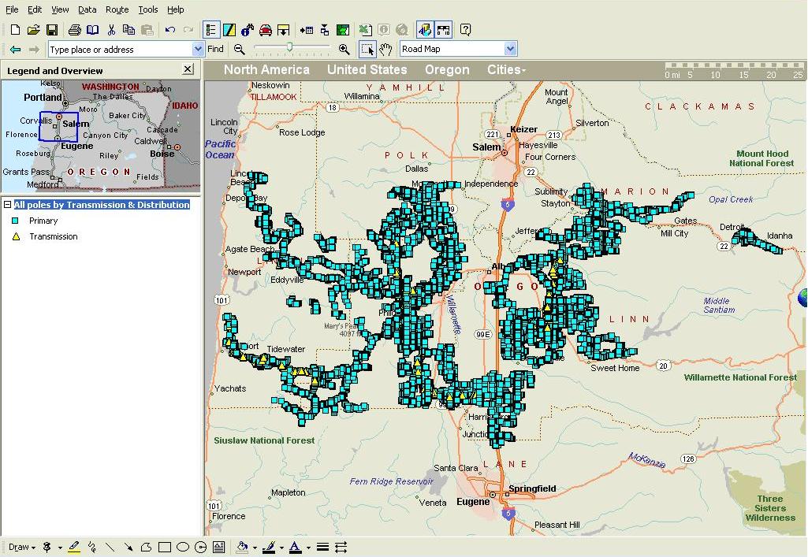The width and height of the screenshot is (808, 557).
Task: Select the Pan hand tool
Action: 386,49
